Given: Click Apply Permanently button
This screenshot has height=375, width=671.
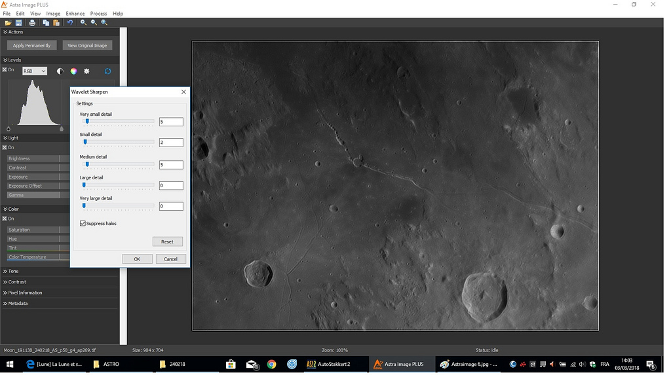Looking at the screenshot, I should [x=31, y=46].
